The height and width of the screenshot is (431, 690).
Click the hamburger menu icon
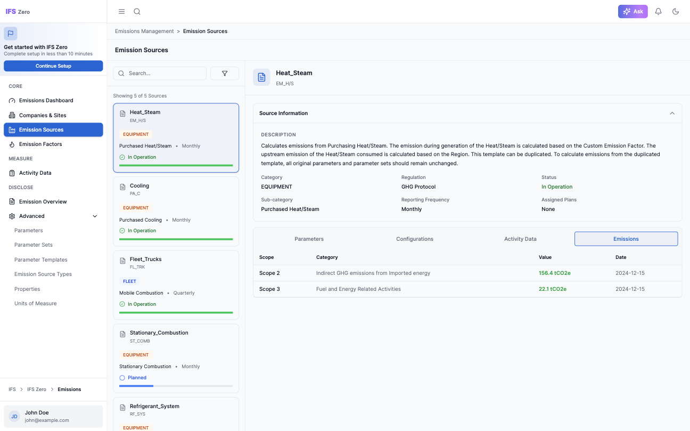[121, 12]
